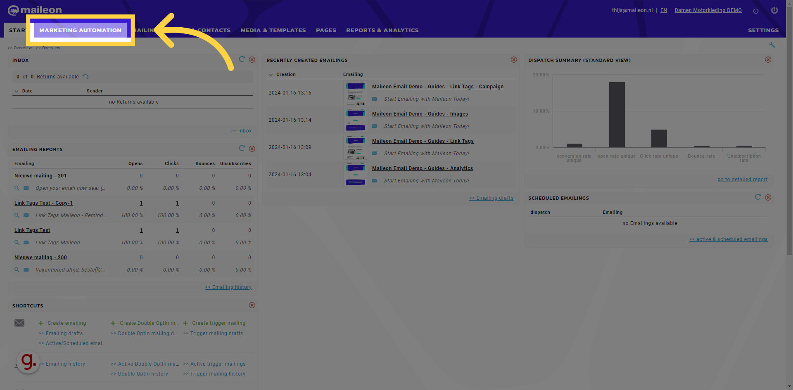
Task: Open thumbnail of Guides - Analytics emailing
Action: (356, 175)
